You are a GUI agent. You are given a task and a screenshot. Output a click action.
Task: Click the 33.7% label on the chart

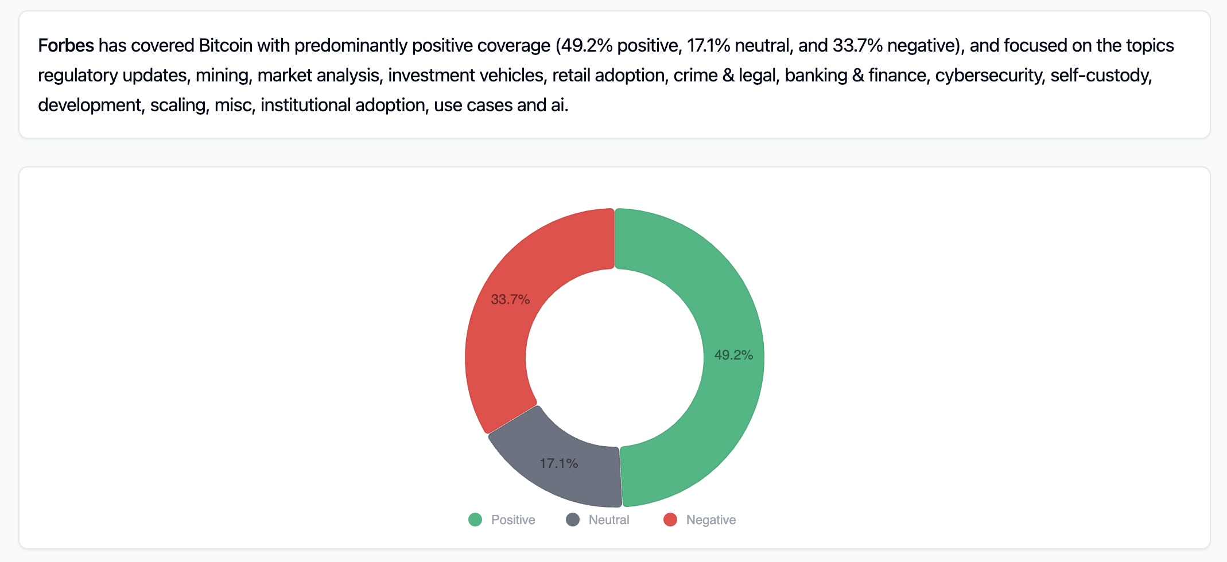[510, 299]
